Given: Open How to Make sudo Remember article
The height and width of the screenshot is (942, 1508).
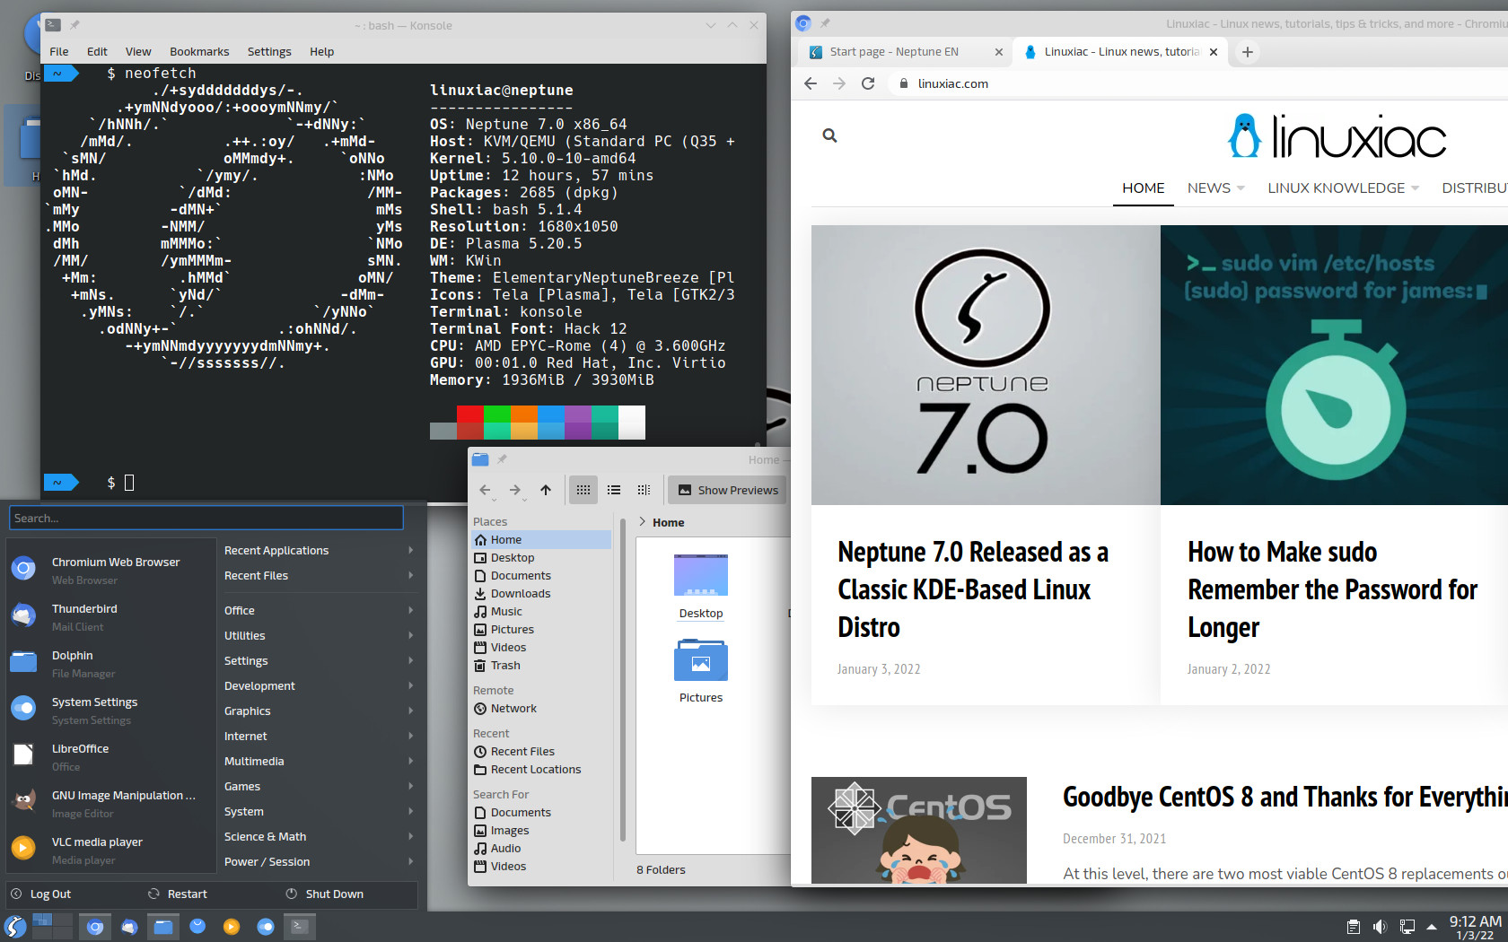Looking at the screenshot, I should (1332, 589).
